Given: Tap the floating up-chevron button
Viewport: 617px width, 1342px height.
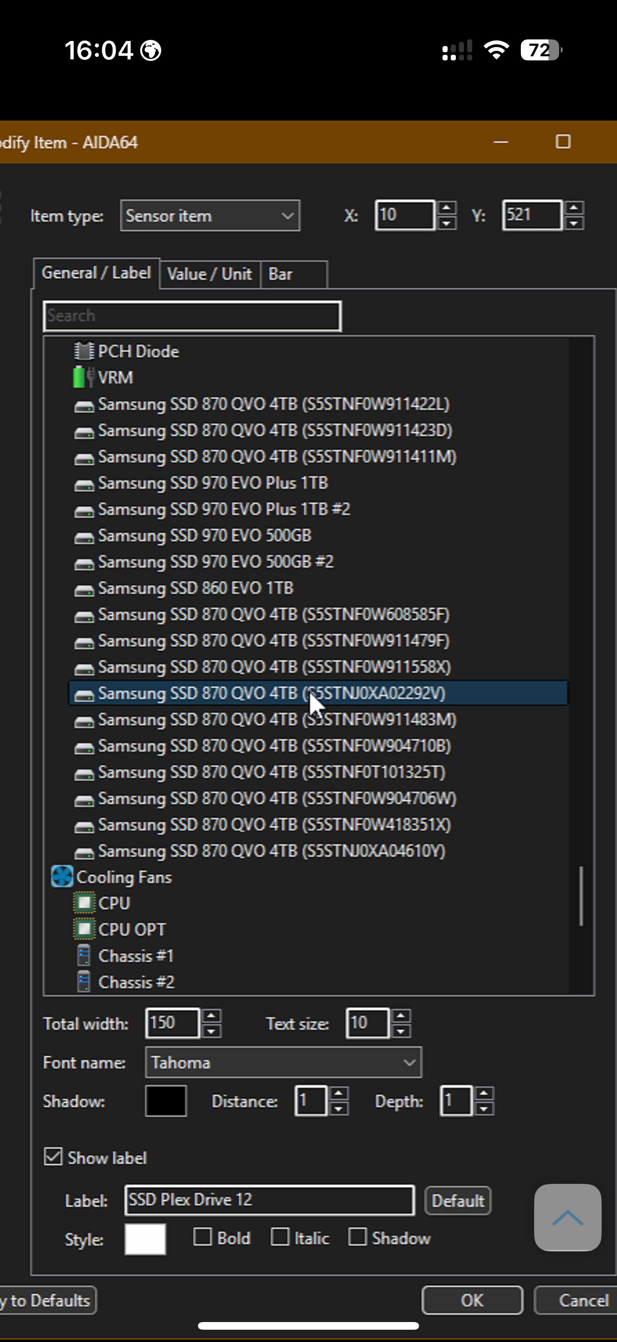Looking at the screenshot, I should [x=567, y=1217].
